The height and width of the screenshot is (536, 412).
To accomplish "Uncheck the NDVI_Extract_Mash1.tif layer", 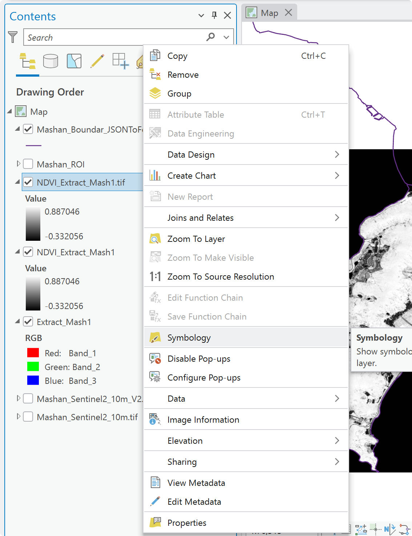I will [x=28, y=182].
